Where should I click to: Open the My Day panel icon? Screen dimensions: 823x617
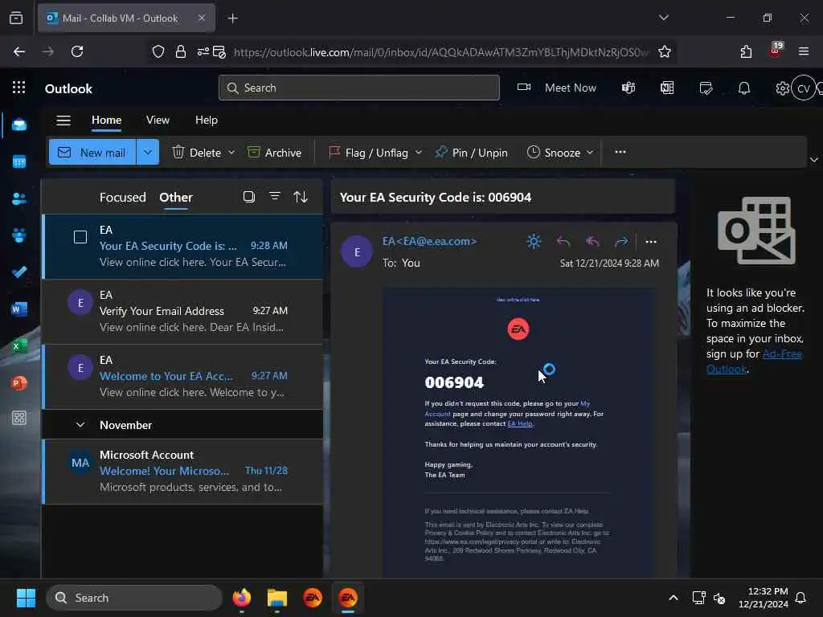tap(706, 88)
